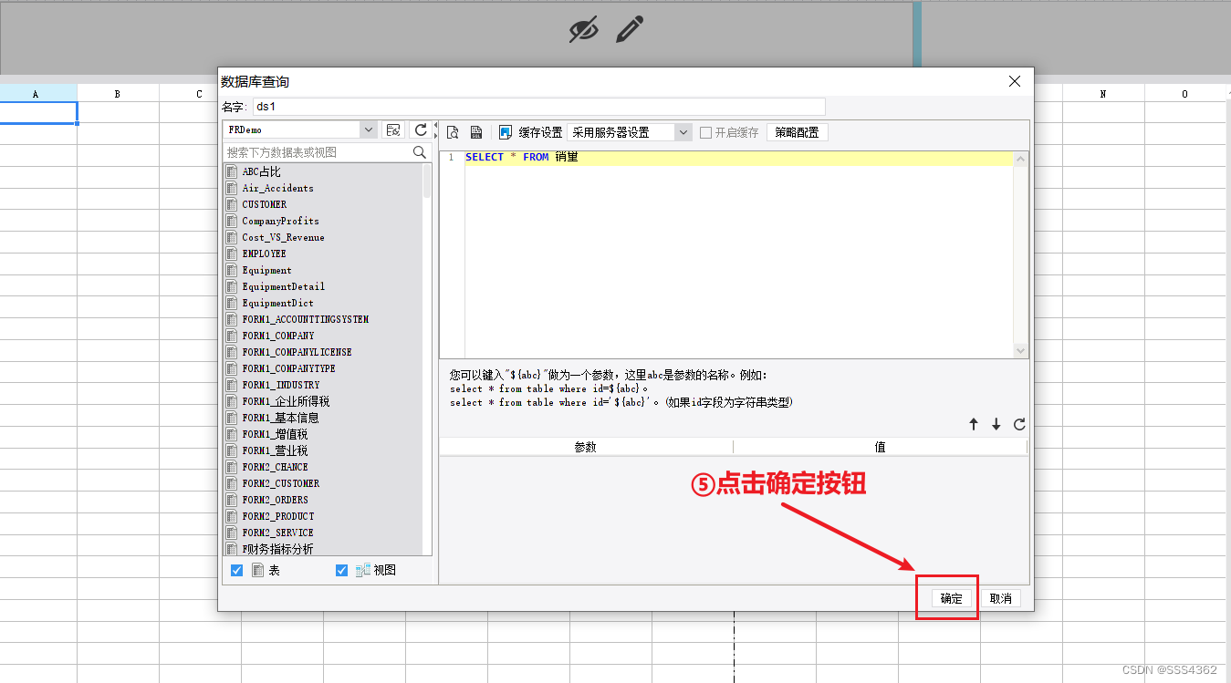Click column header B in the spreadsheet
Screen dimensions: 1231x683
(118, 93)
